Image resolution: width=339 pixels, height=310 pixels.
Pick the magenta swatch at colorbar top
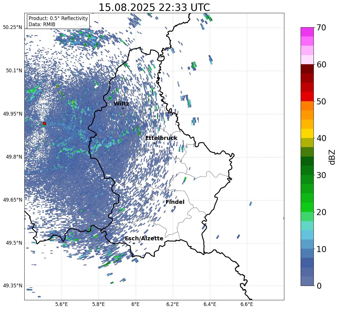(x=307, y=32)
